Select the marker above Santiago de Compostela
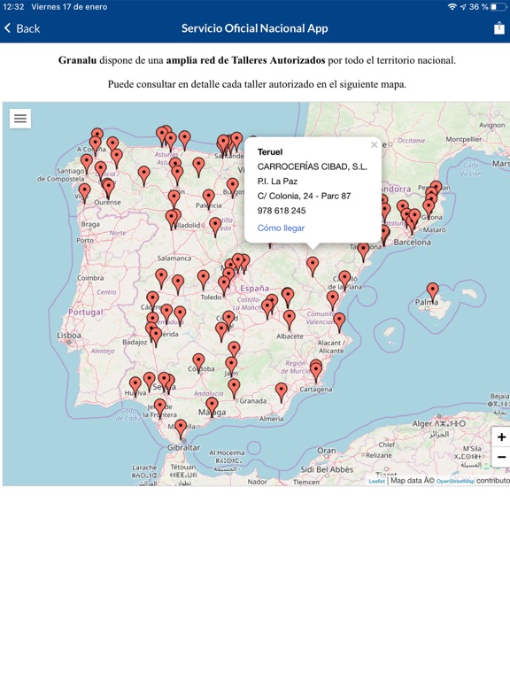 tap(87, 164)
